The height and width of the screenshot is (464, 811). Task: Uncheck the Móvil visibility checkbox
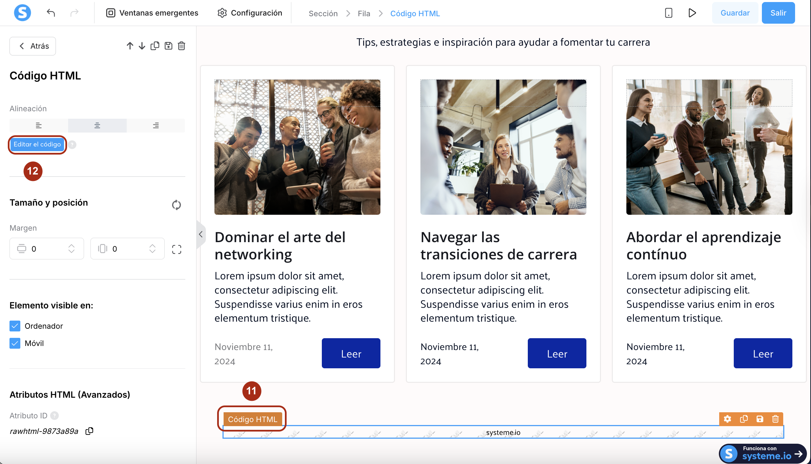pyautogui.click(x=15, y=343)
